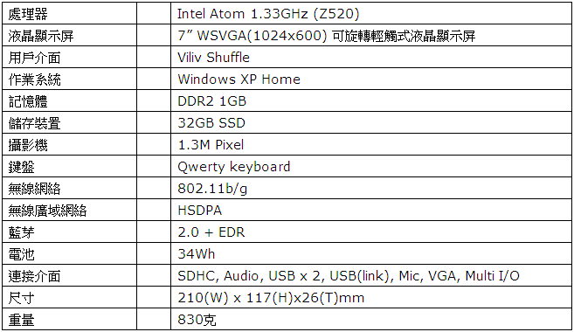Click the 2.0 + EDR bluetooth value
The image size is (574, 332).
coord(211,232)
